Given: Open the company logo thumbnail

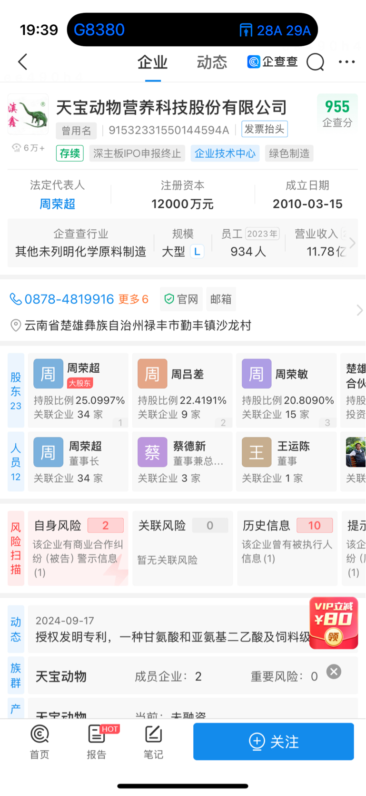Looking at the screenshot, I should [x=28, y=114].
